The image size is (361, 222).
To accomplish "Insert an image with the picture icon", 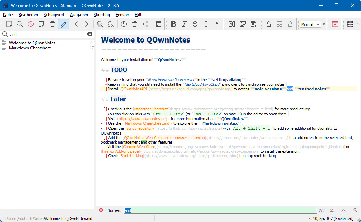I will click(243, 24).
